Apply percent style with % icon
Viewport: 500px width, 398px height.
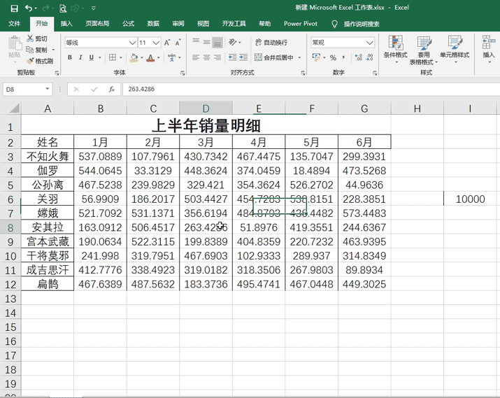[x=333, y=58]
